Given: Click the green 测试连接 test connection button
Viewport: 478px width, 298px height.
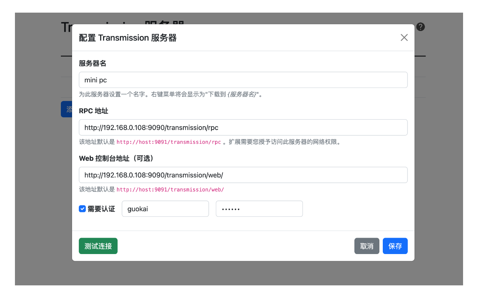Looking at the screenshot, I should coord(98,246).
